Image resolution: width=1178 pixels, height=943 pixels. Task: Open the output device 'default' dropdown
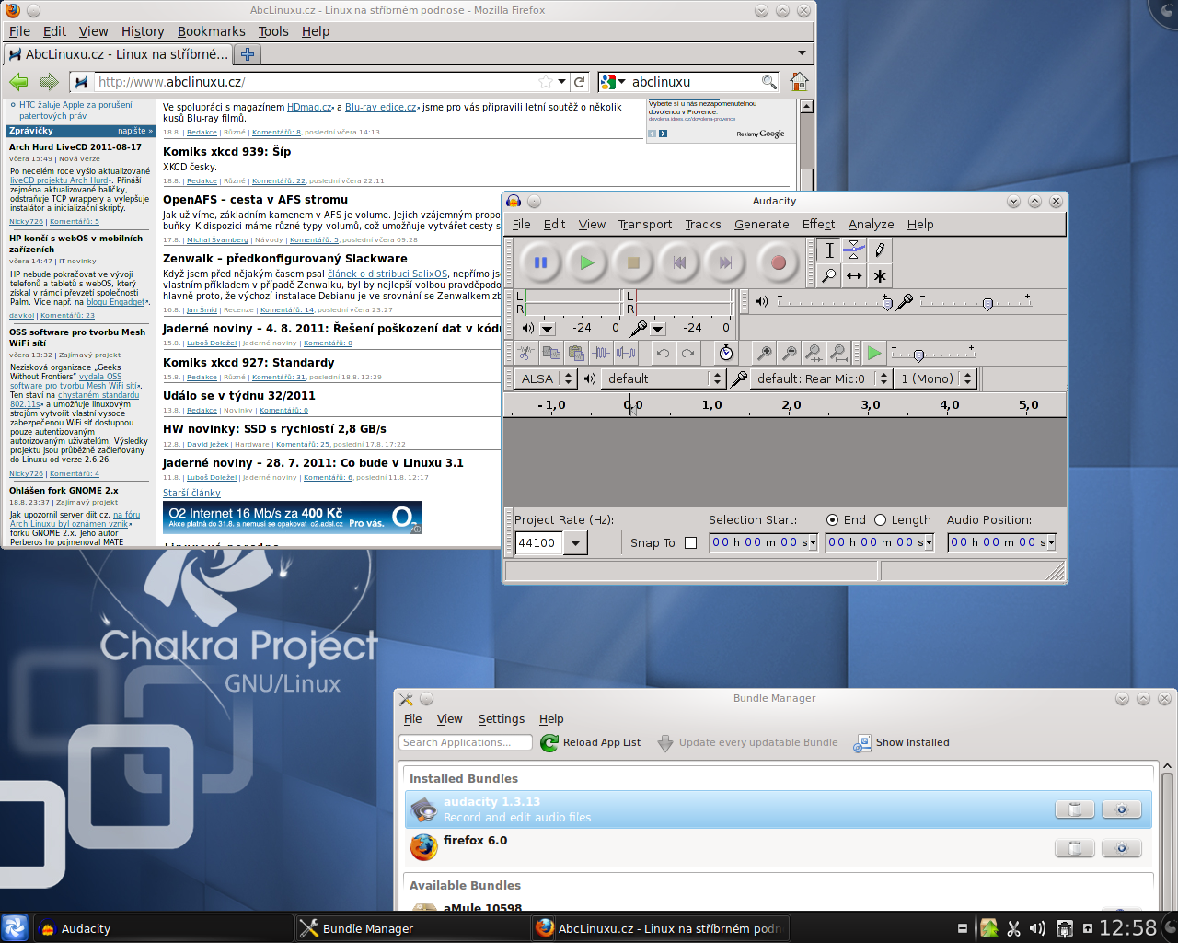pyautogui.click(x=664, y=378)
